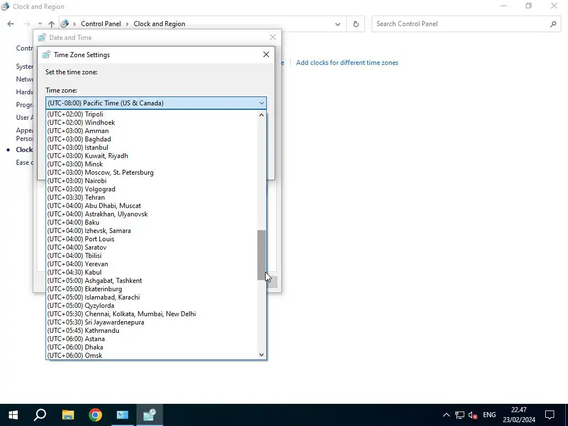Click the muted volume tray icon

coord(473,415)
